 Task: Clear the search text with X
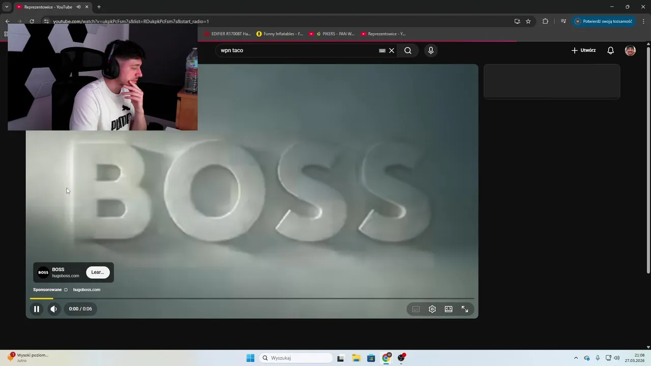click(x=392, y=50)
